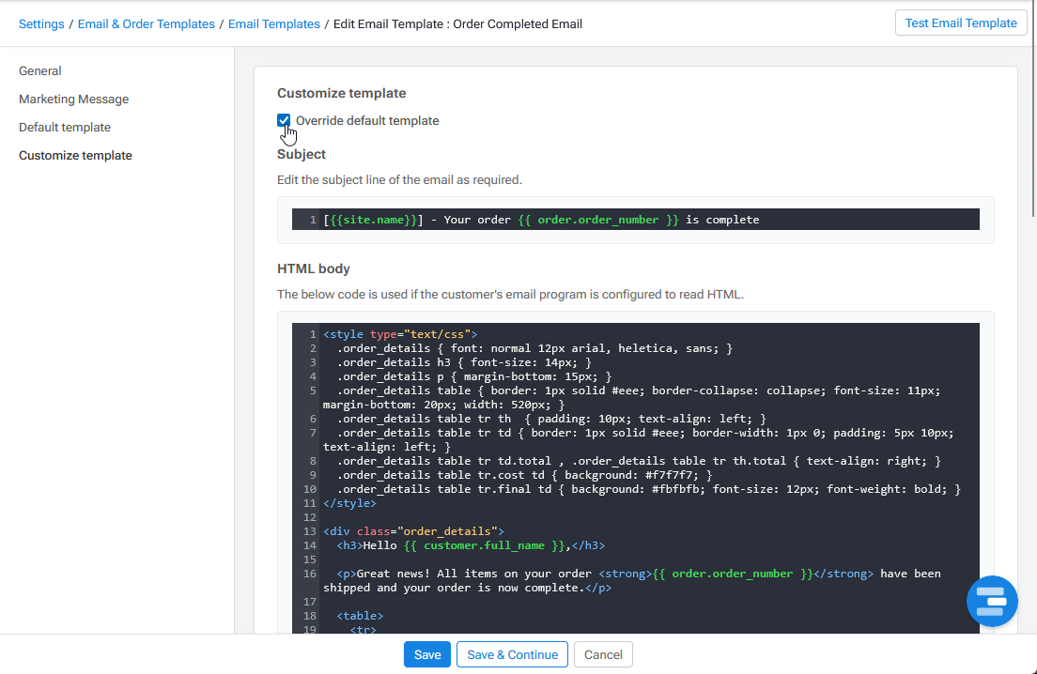The height and width of the screenshot is (674, 1037).
Task: Click the </style> closing tag line
Action: click(x=349, y=503)
